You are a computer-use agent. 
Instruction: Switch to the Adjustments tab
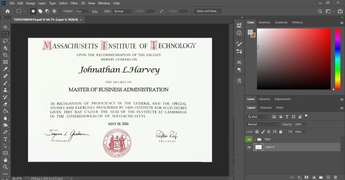(282, 99)
